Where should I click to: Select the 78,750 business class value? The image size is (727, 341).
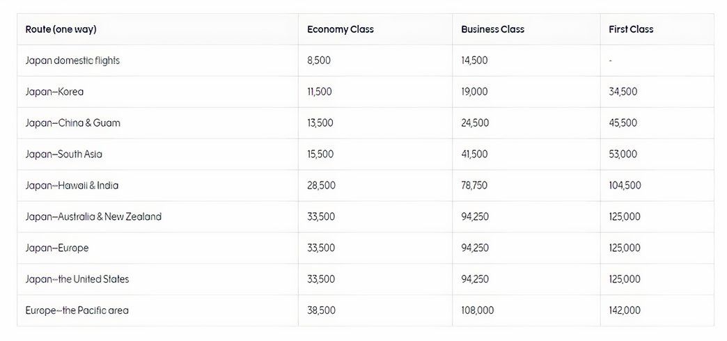[474, 186]
